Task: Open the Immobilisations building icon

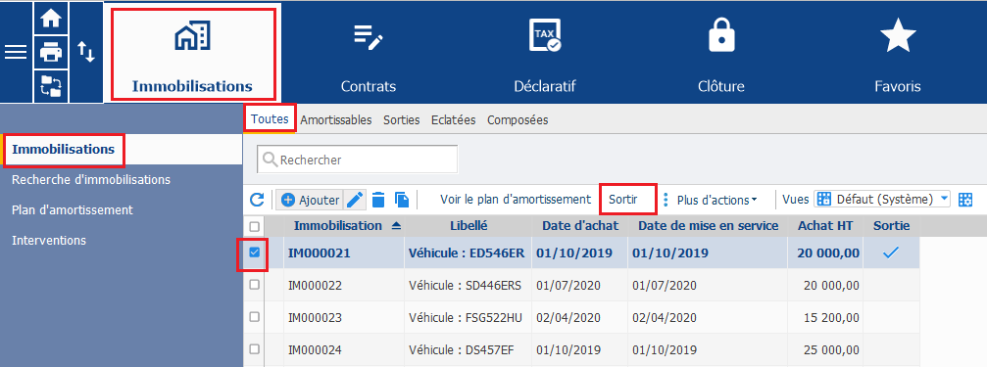Action: (x=192, y=36)
